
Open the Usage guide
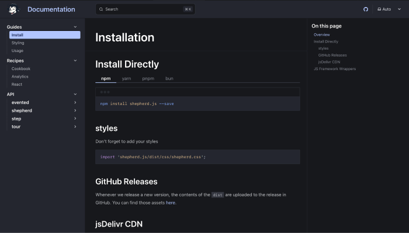click(x=18, y=51)
